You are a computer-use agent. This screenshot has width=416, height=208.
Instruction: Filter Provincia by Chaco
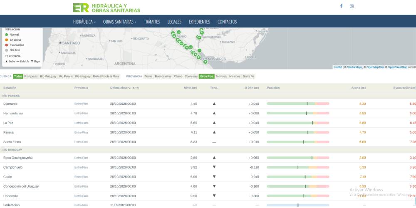click(178, 77)
